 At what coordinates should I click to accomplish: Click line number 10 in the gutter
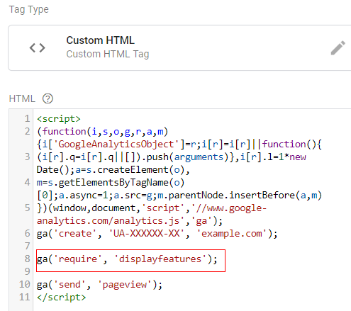pos(25,284)
